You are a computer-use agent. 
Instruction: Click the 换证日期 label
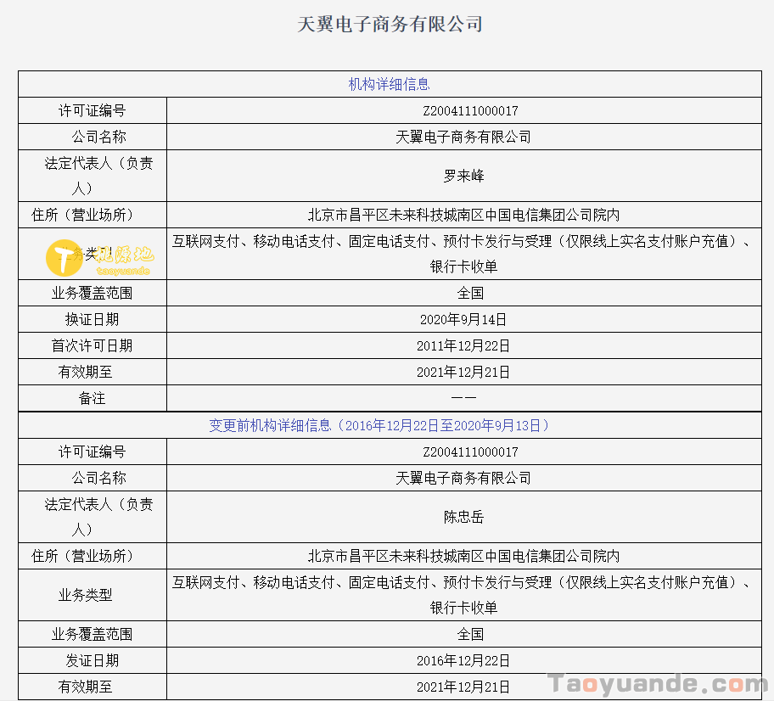pyautogui.click(x=93, y=319)
